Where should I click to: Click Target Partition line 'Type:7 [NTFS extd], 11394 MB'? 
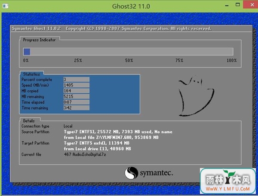point(97,143)
